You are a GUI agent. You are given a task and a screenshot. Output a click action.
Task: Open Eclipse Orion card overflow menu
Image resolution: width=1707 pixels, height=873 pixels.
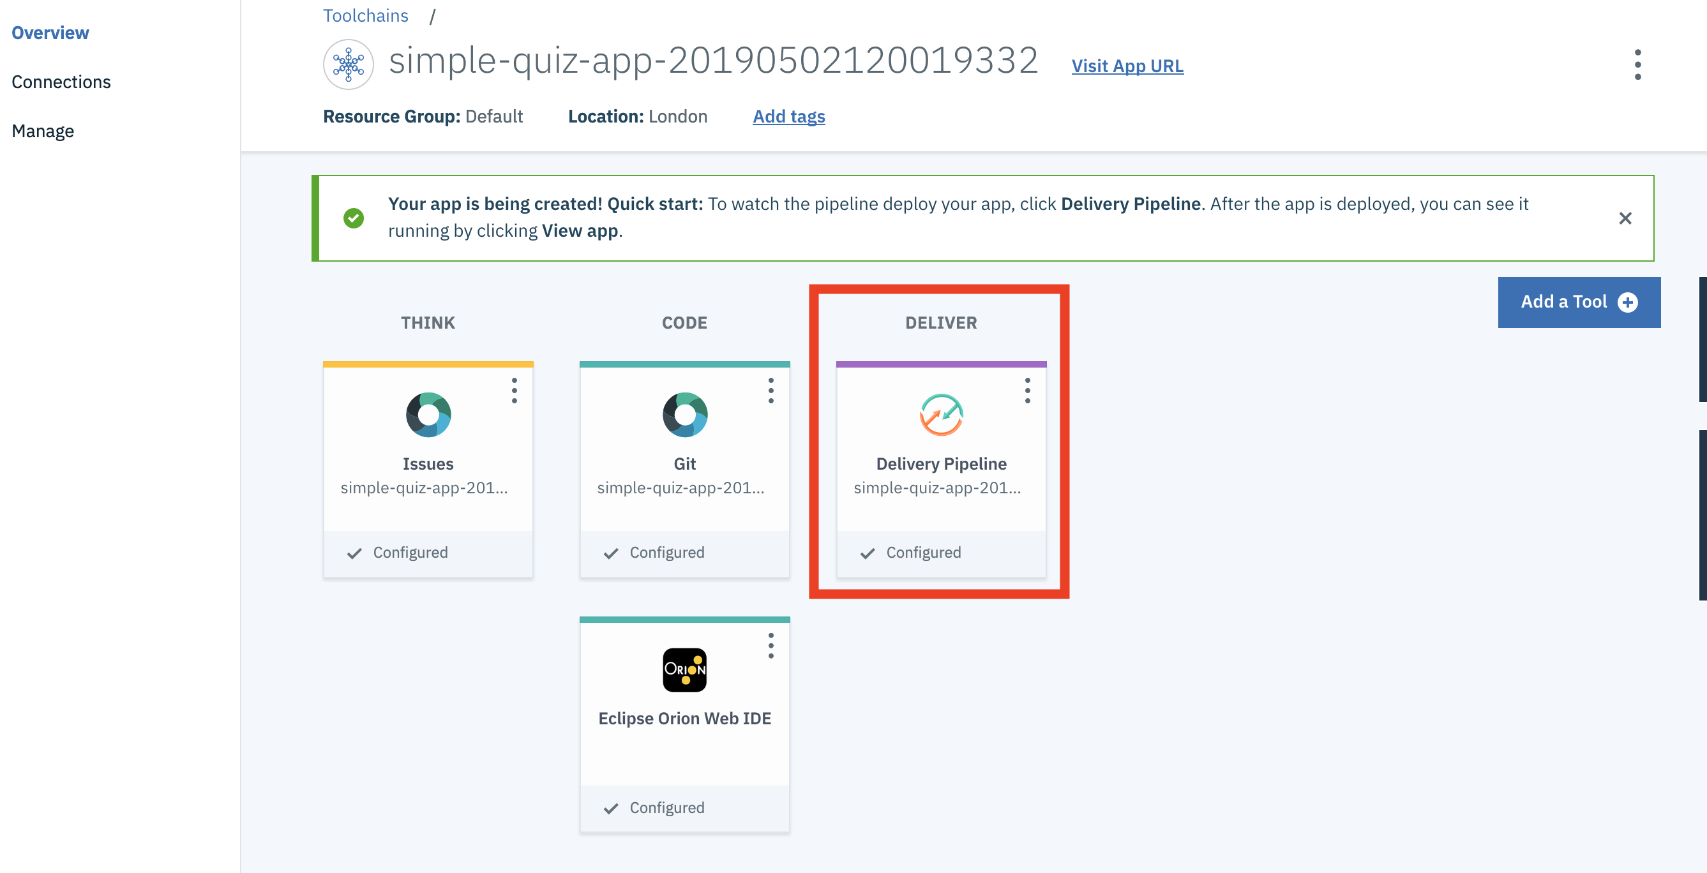pyautogui.click(x=771, y=646)
